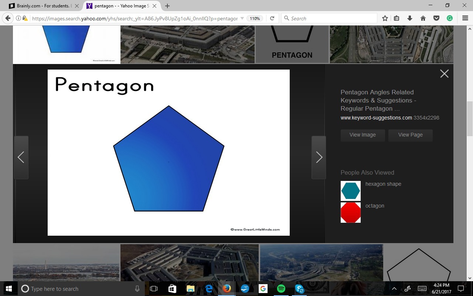Reset the 110% zoom level indicator
Viewport: 473px width, 296px height.
(x=255, y=18)
